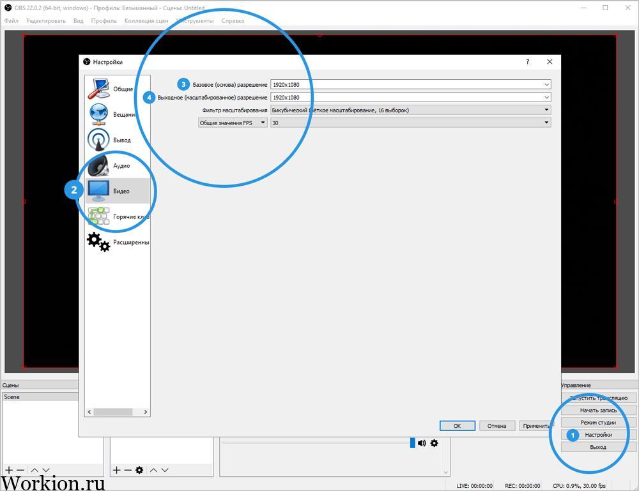Viewport: 639px width, 491px height.
Task: Click Запустить трансляцию button
Action: 598,398
